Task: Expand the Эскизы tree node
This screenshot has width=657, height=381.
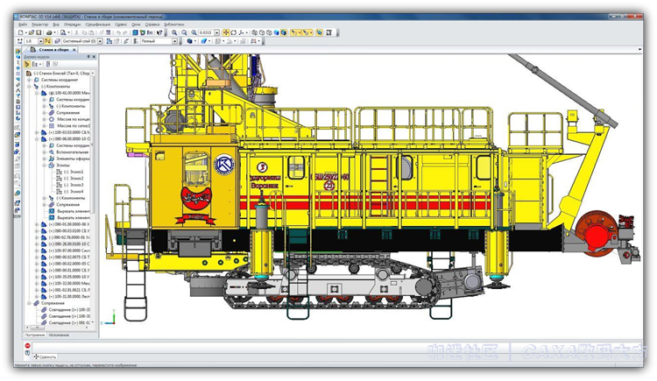Action: [45, 165]
